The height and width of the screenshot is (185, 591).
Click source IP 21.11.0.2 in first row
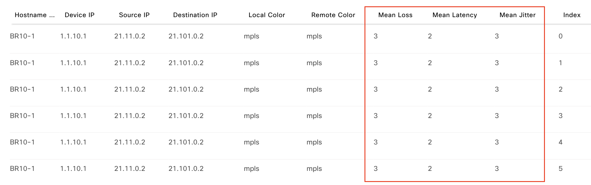(x=130, y=36)
